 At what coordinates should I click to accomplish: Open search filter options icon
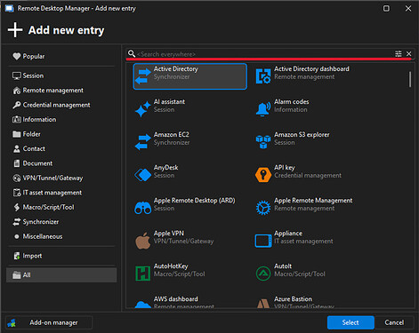point(399,53)
